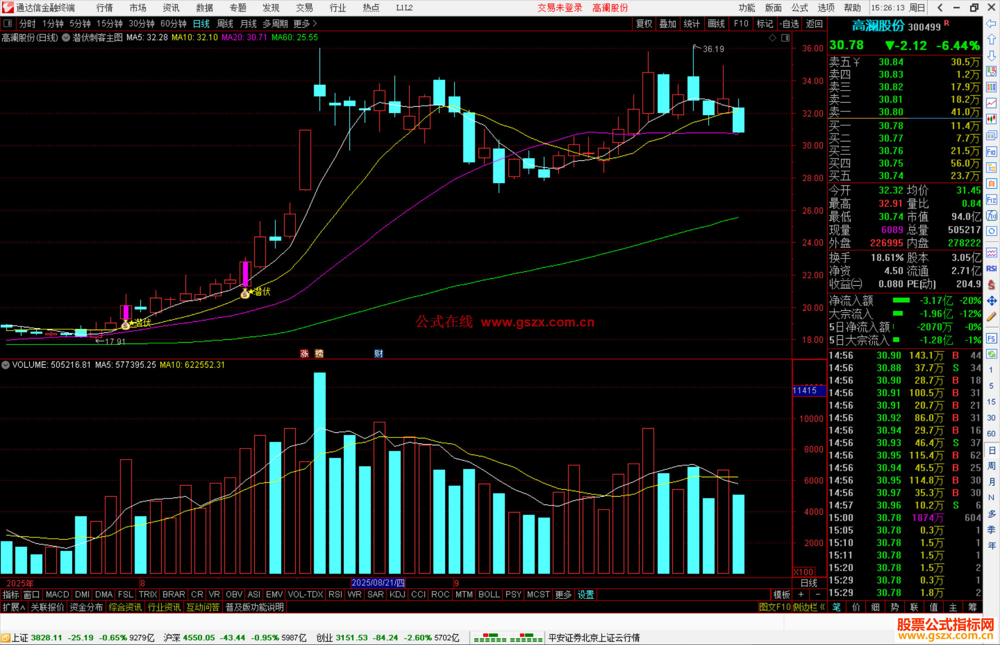Open the 模板 template dropdown
The image size is (1000, 645).
pos(781,595)
